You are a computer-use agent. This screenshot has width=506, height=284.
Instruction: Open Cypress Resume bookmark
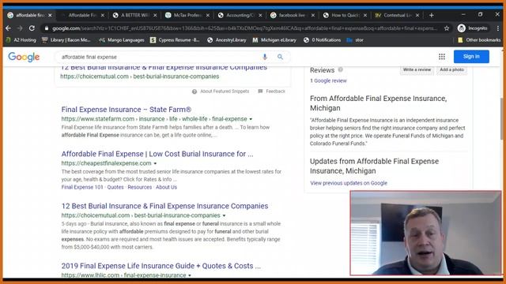tap(175, 40)
